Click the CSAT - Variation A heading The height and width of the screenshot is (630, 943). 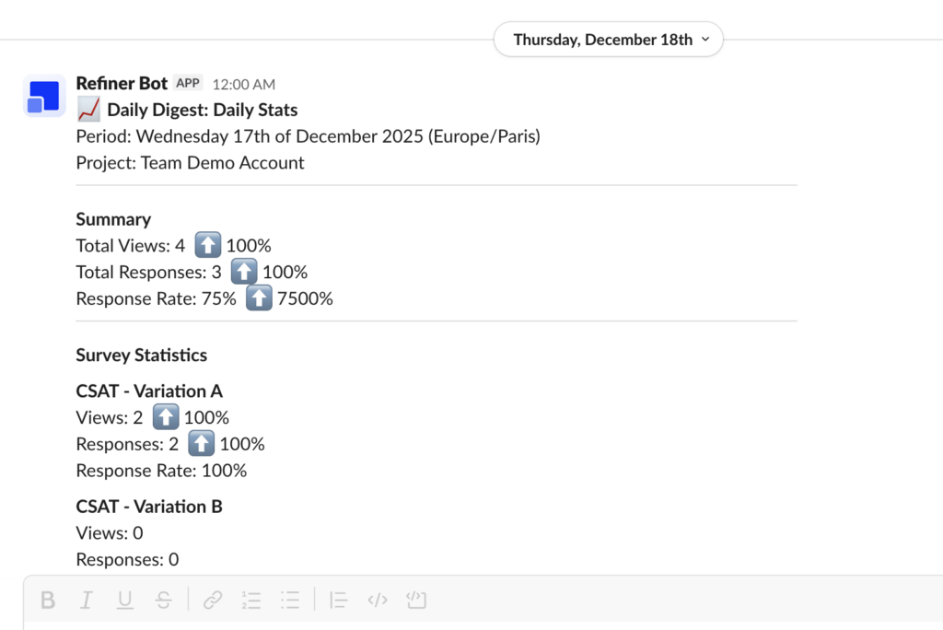[x=149, y=391]
